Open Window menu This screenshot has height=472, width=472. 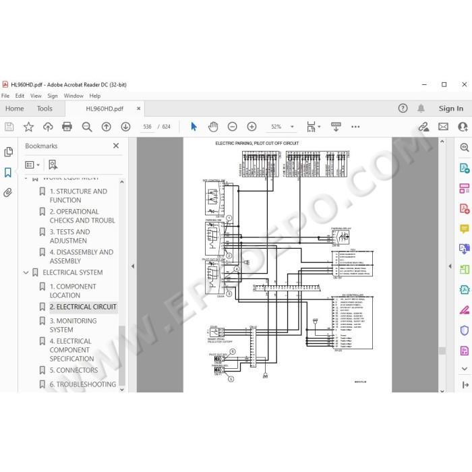tap(73, 96)
